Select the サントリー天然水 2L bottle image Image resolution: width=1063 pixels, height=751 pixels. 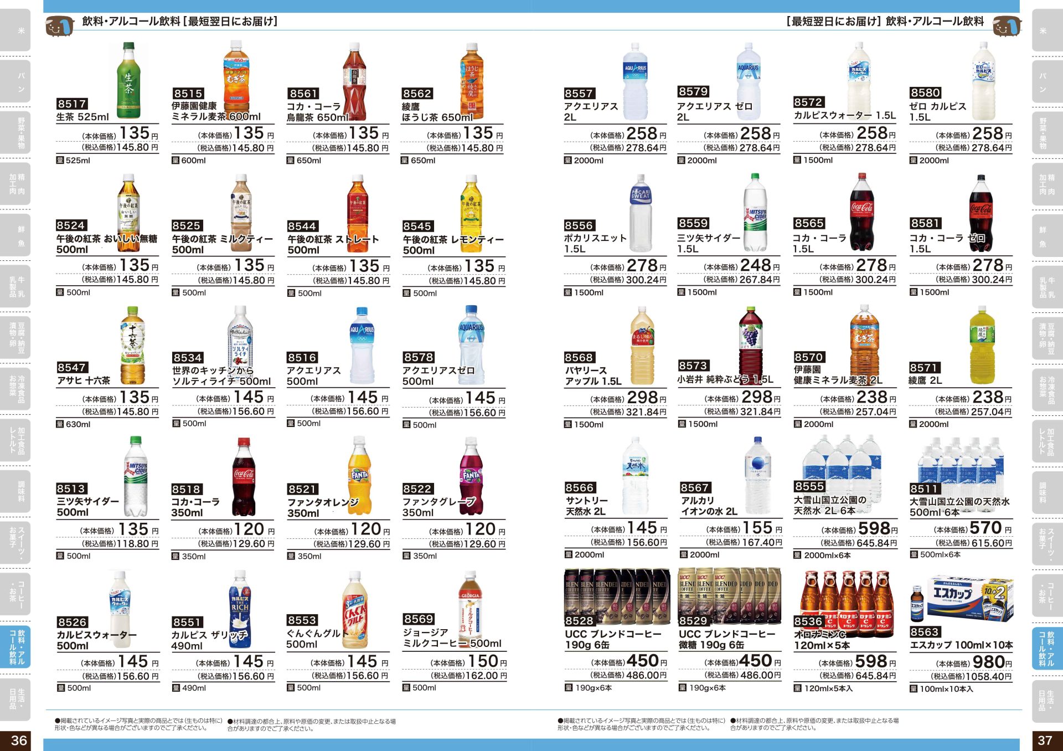[x=636, y=476]
